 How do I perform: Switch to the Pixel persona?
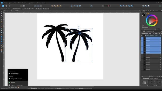(6, 6)
